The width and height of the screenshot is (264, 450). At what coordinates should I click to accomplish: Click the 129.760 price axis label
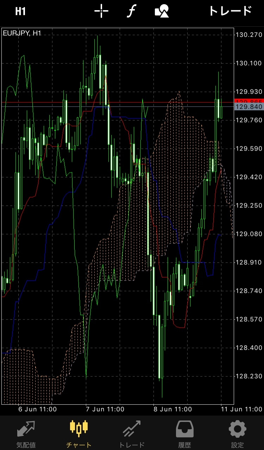(249, 120)
